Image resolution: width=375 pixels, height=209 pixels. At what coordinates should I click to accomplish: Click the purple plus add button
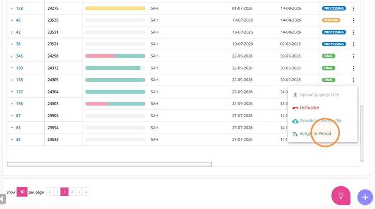coord(365,197)
